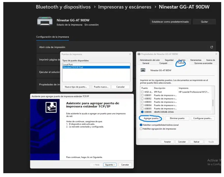This screenshot has width=224, height=177.
Task: Click printer icon beside Ninestar name in Propiedades
Action: pos(143,70)
